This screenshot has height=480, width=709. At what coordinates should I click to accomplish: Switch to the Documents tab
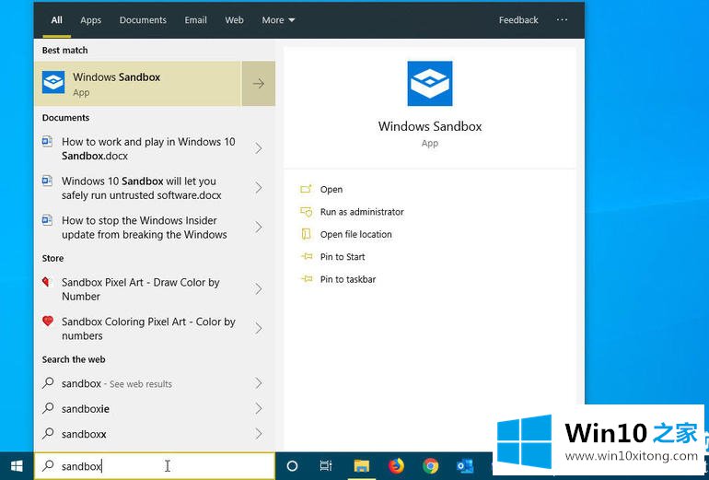click(x=143, y=20)
